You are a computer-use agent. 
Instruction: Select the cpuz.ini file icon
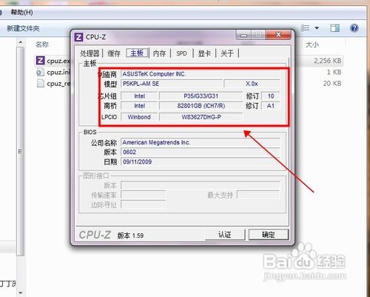(40, 72)
